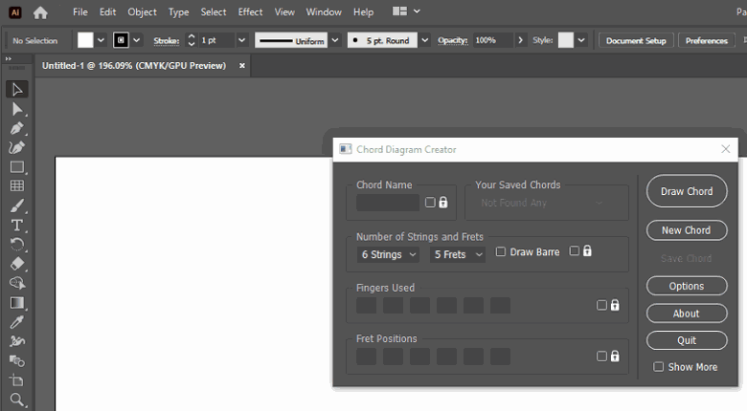747x411 pixels.
Task: Choose the Rectangle tool
Action: click(x=17, y=166)
